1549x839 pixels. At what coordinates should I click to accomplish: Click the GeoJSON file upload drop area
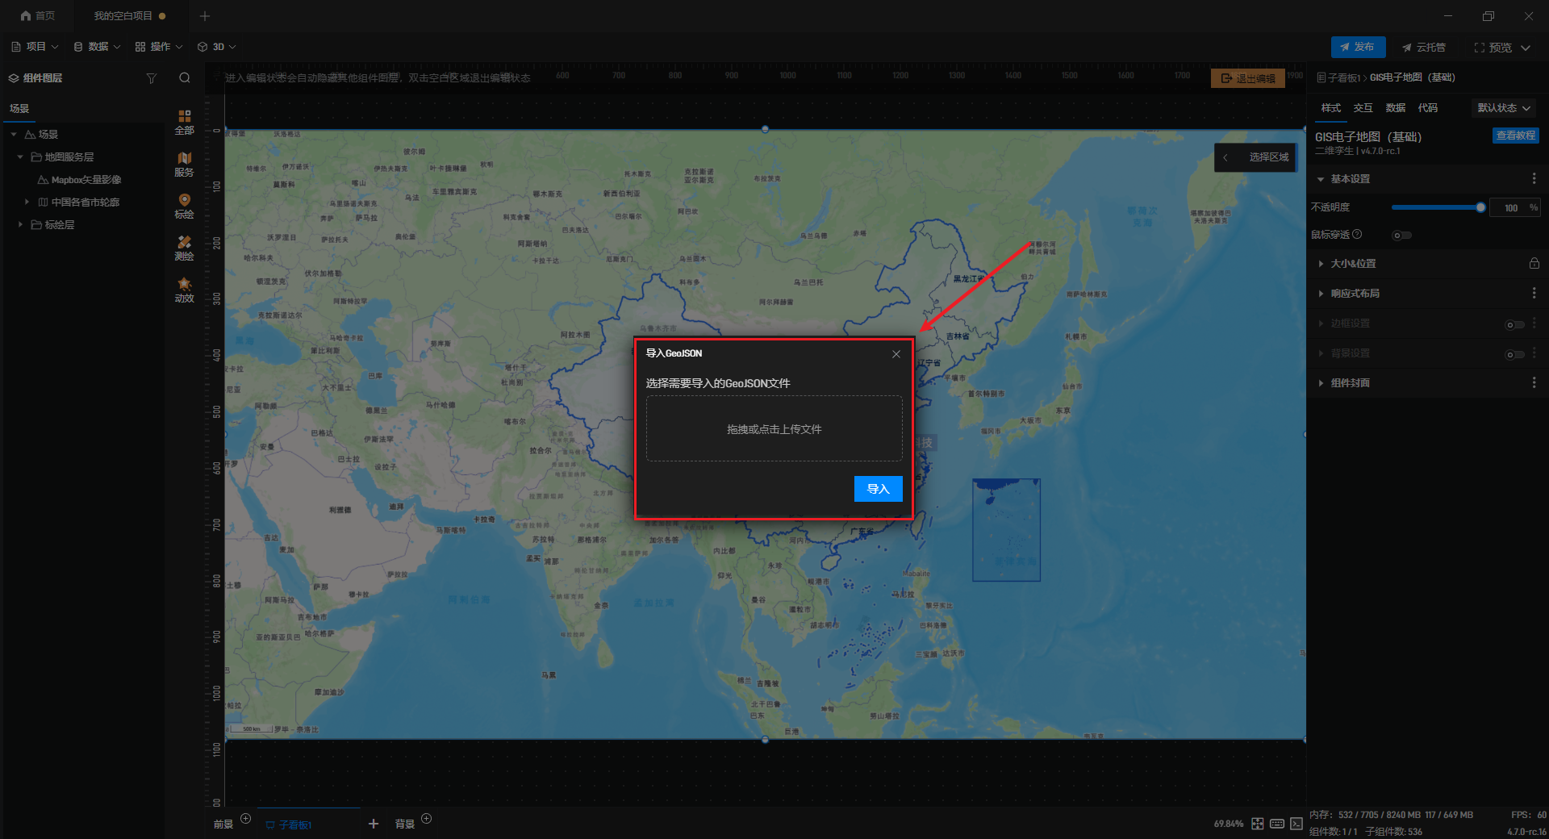[774, 428]
